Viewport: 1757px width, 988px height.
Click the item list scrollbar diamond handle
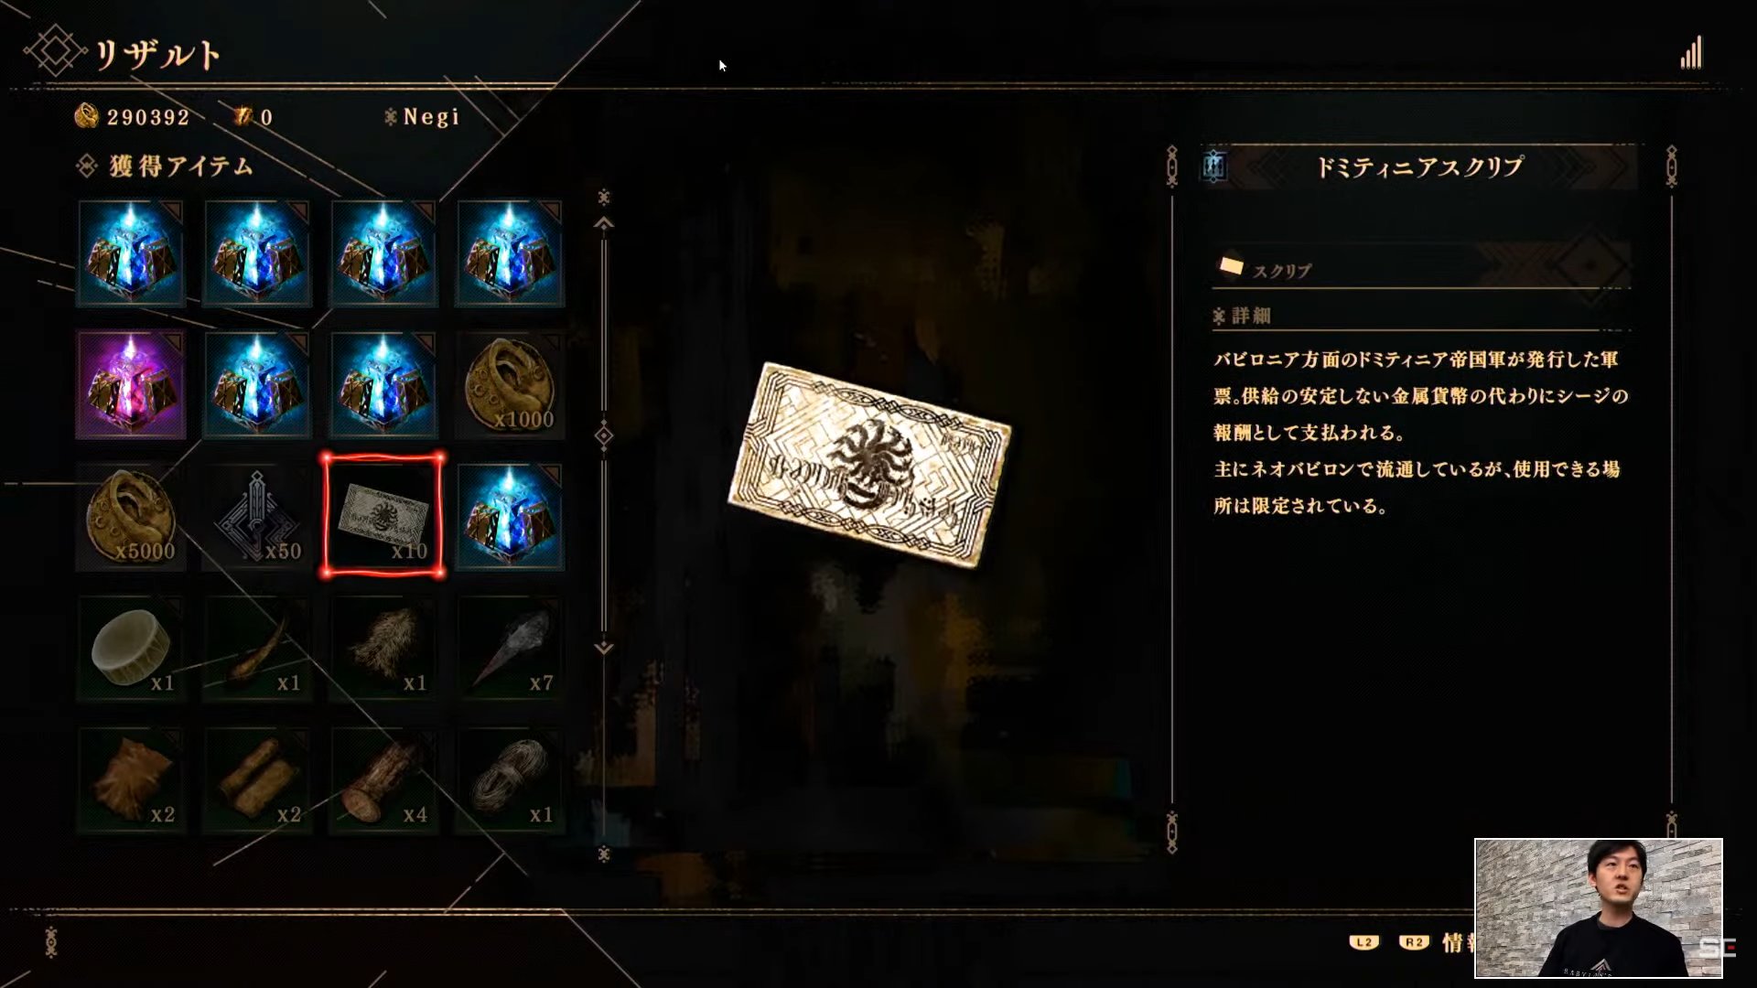pyautogui.click(x=604, y=435)
